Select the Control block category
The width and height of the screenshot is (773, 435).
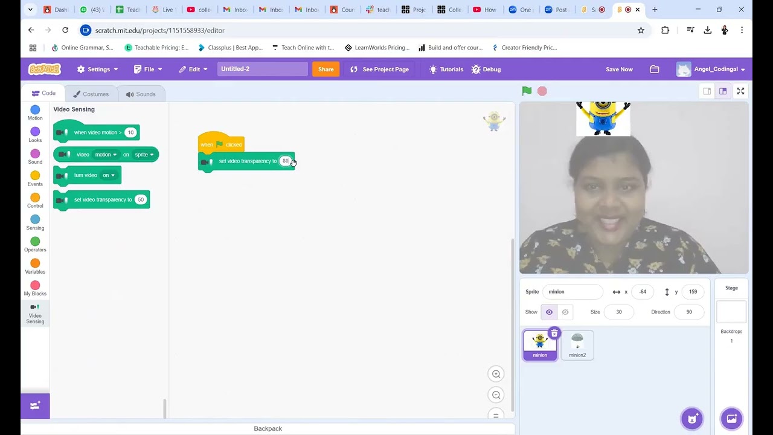click(x=35, y=201)
